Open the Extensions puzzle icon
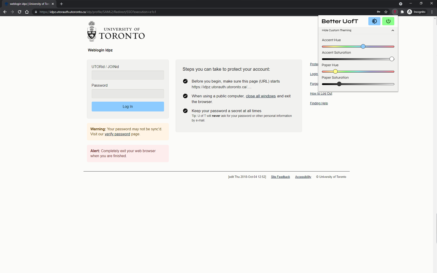The width and height of the screenshot is (437, 273). tap(402, 12)
